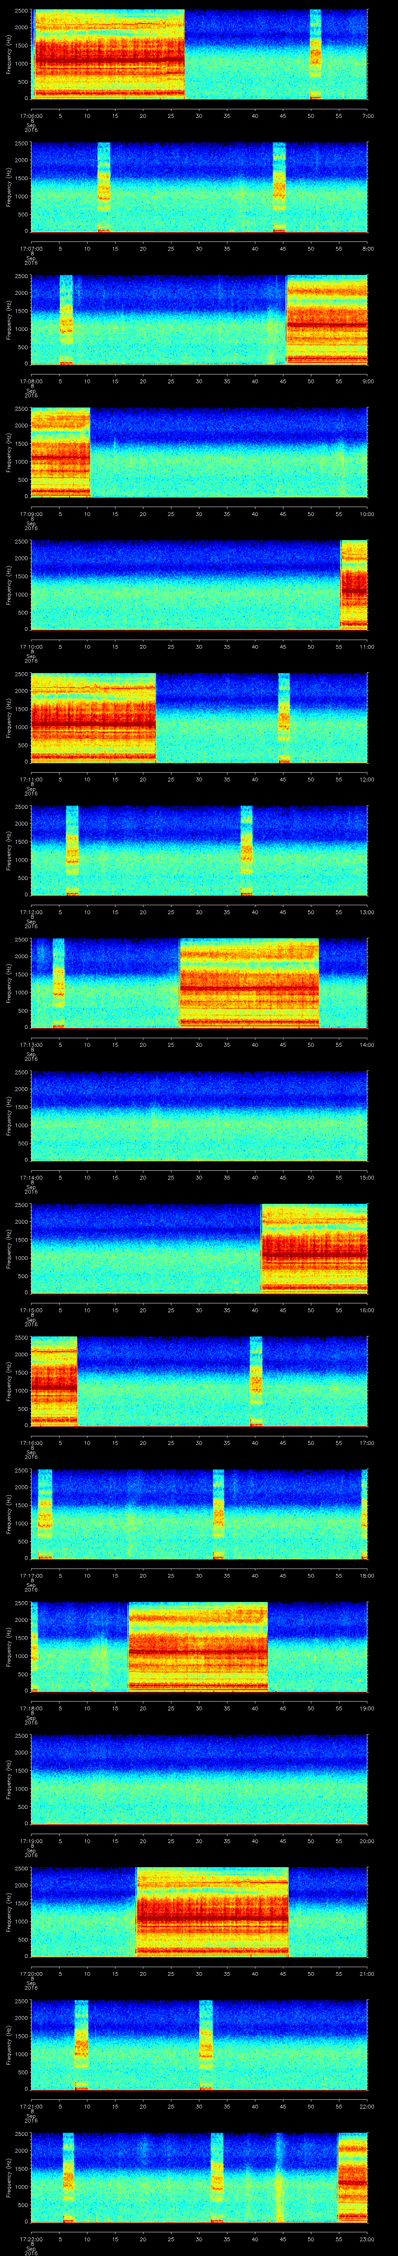Click the wide red block in the middle of 17:13
Image resolution: width=398 pixels, height=2256 pixels.
click(249, 982)
